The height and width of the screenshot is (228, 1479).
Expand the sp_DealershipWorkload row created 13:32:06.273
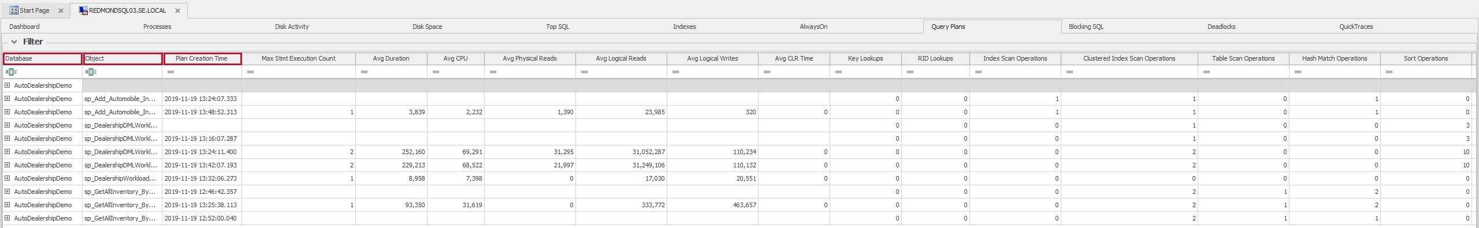point(8,178)
